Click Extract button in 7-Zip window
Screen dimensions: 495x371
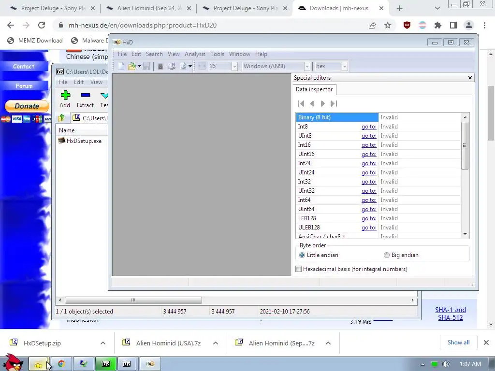(x=85, y=99)
